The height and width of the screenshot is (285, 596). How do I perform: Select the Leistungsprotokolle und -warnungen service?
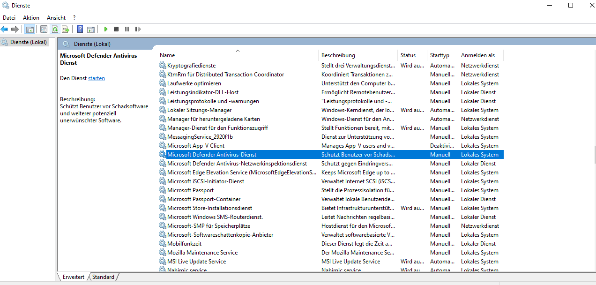[213, 101]
